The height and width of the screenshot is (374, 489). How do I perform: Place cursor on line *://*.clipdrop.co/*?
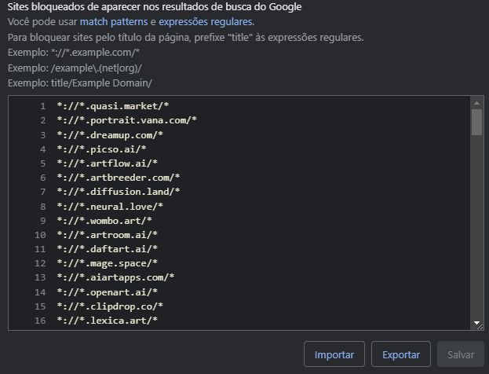110,306
